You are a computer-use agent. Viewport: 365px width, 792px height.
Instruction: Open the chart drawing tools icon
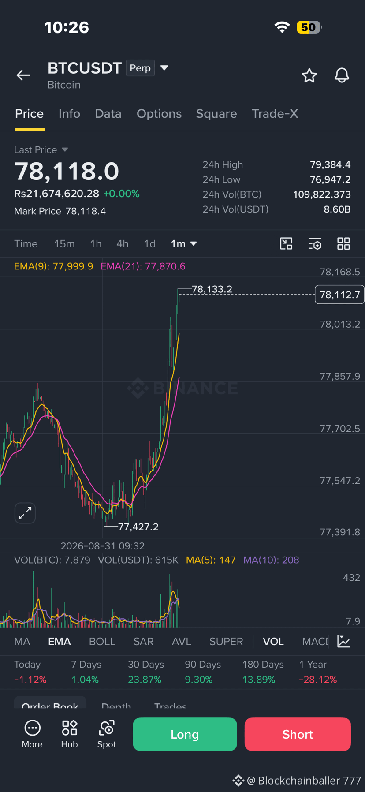tap(286, 244)
